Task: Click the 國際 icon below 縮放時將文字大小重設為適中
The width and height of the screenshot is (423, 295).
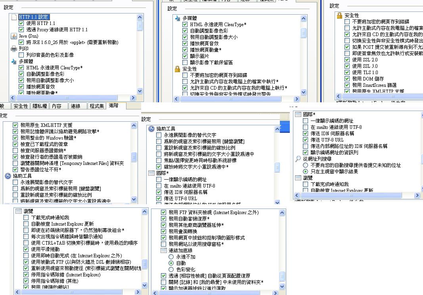Action: tap(151, 173)
